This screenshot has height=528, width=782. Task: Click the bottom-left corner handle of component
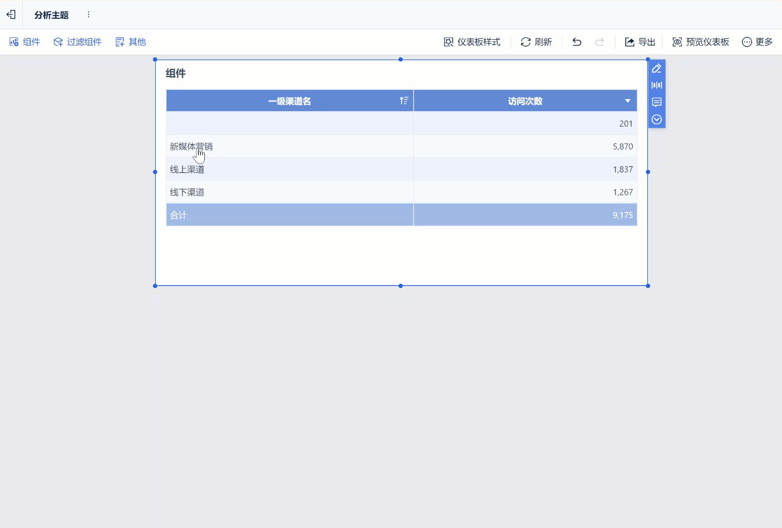pyautogui.click(x=155, y=286)
